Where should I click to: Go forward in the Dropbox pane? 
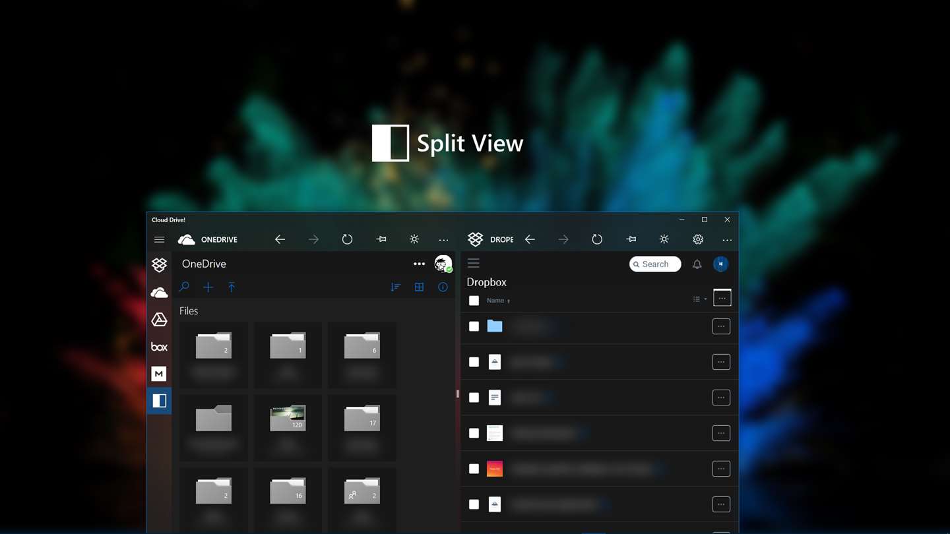pos(563,239)
